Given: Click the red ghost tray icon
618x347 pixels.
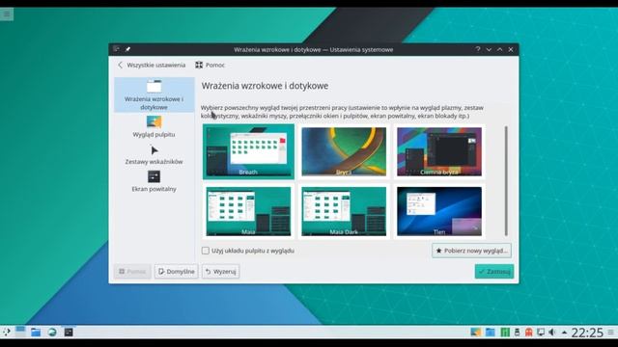Looking at the screenshot, I should point(529,333).
